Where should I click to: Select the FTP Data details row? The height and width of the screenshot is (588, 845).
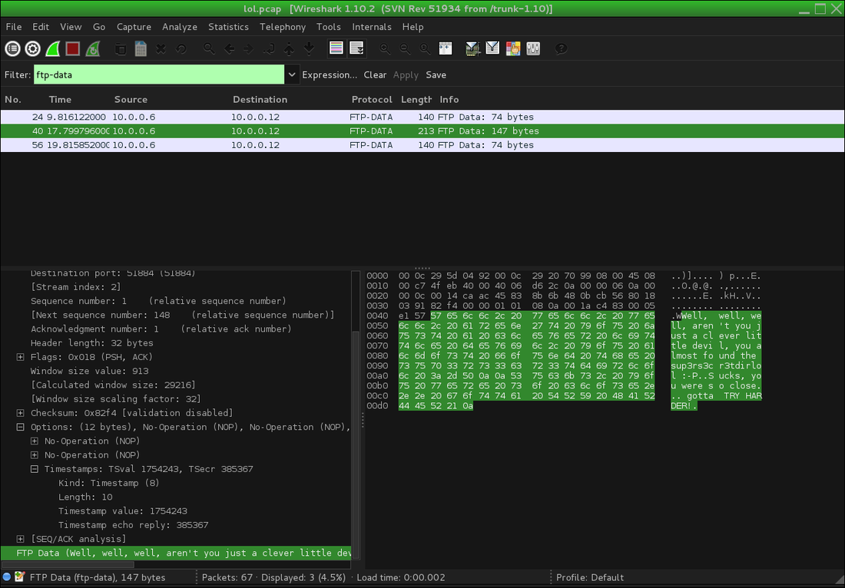click(x=176, y=553)
